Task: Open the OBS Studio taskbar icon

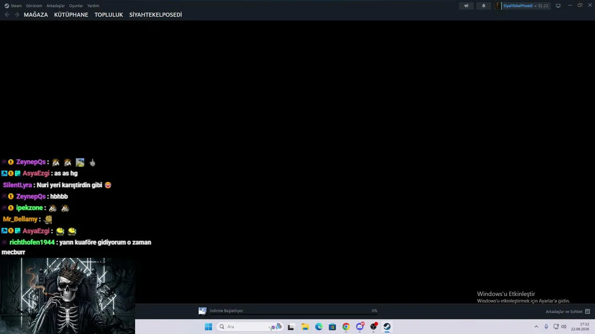Action: 373,327
